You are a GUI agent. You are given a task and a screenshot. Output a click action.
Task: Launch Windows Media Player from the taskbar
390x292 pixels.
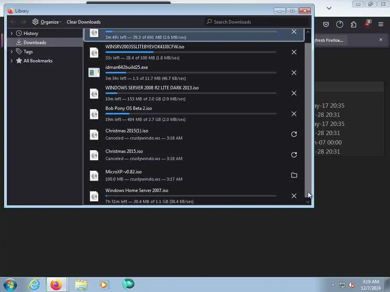coord(104,285)
